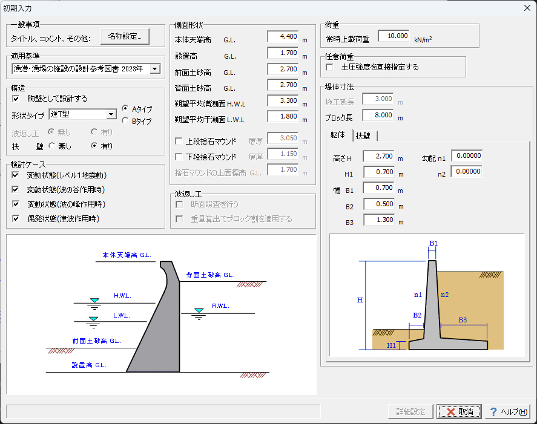The image size is (537, 424).
Task: Click the 名称設定 button
Action: 124,37
